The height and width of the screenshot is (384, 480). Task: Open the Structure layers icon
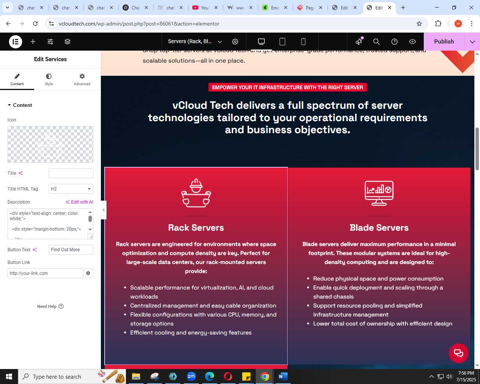tap(67, 42)
